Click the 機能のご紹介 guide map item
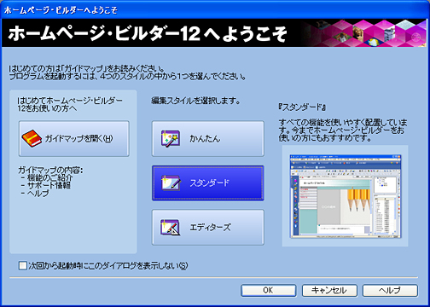 click(49, 178)
